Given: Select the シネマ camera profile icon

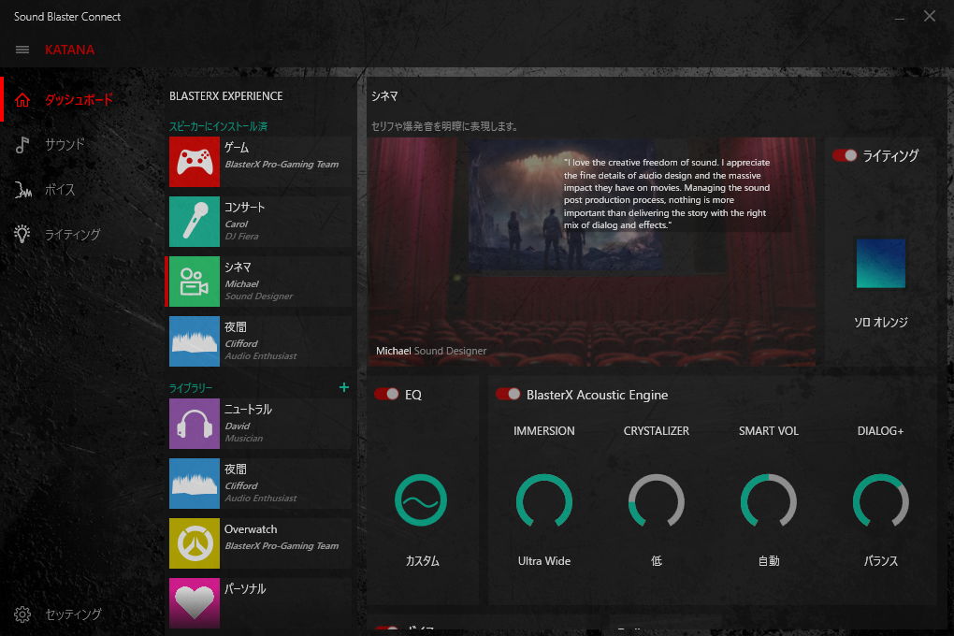Looking at the screenshot, I should 195,282.
